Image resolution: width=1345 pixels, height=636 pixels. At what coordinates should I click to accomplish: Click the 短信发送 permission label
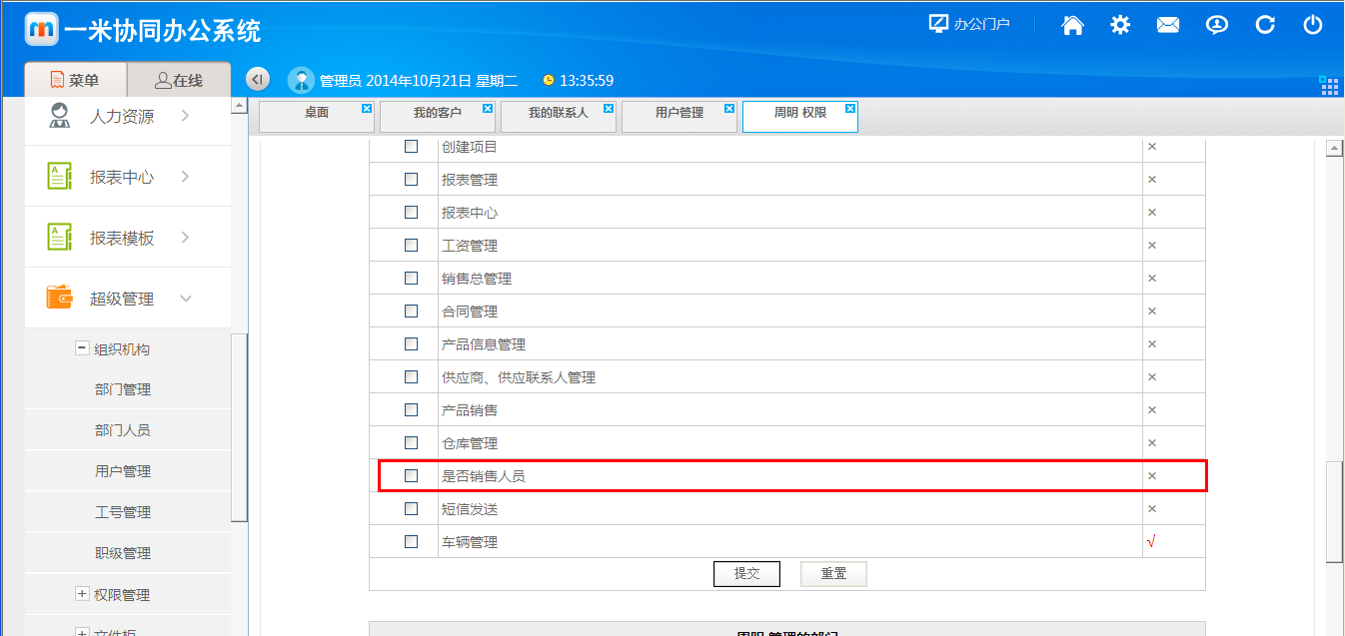point(470,509)
